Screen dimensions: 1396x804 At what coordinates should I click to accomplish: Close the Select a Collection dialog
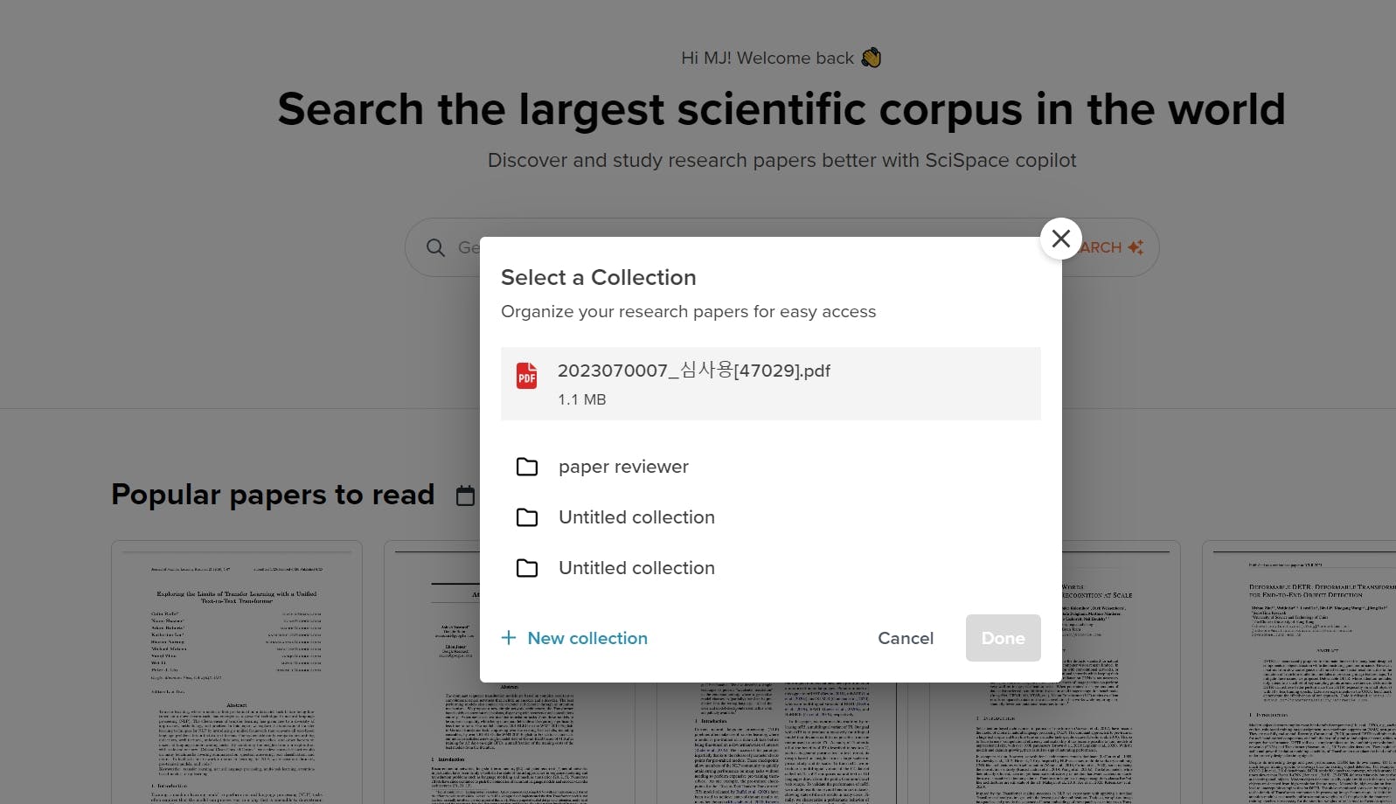1060,239
